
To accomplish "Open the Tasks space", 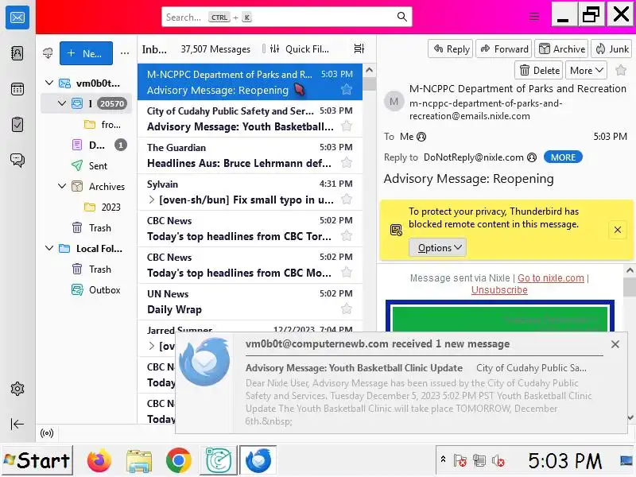I will [x=17, y=125].
